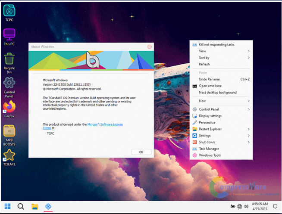
Task: Open the MPB BOOSTS folder icon
Action: 9,135
